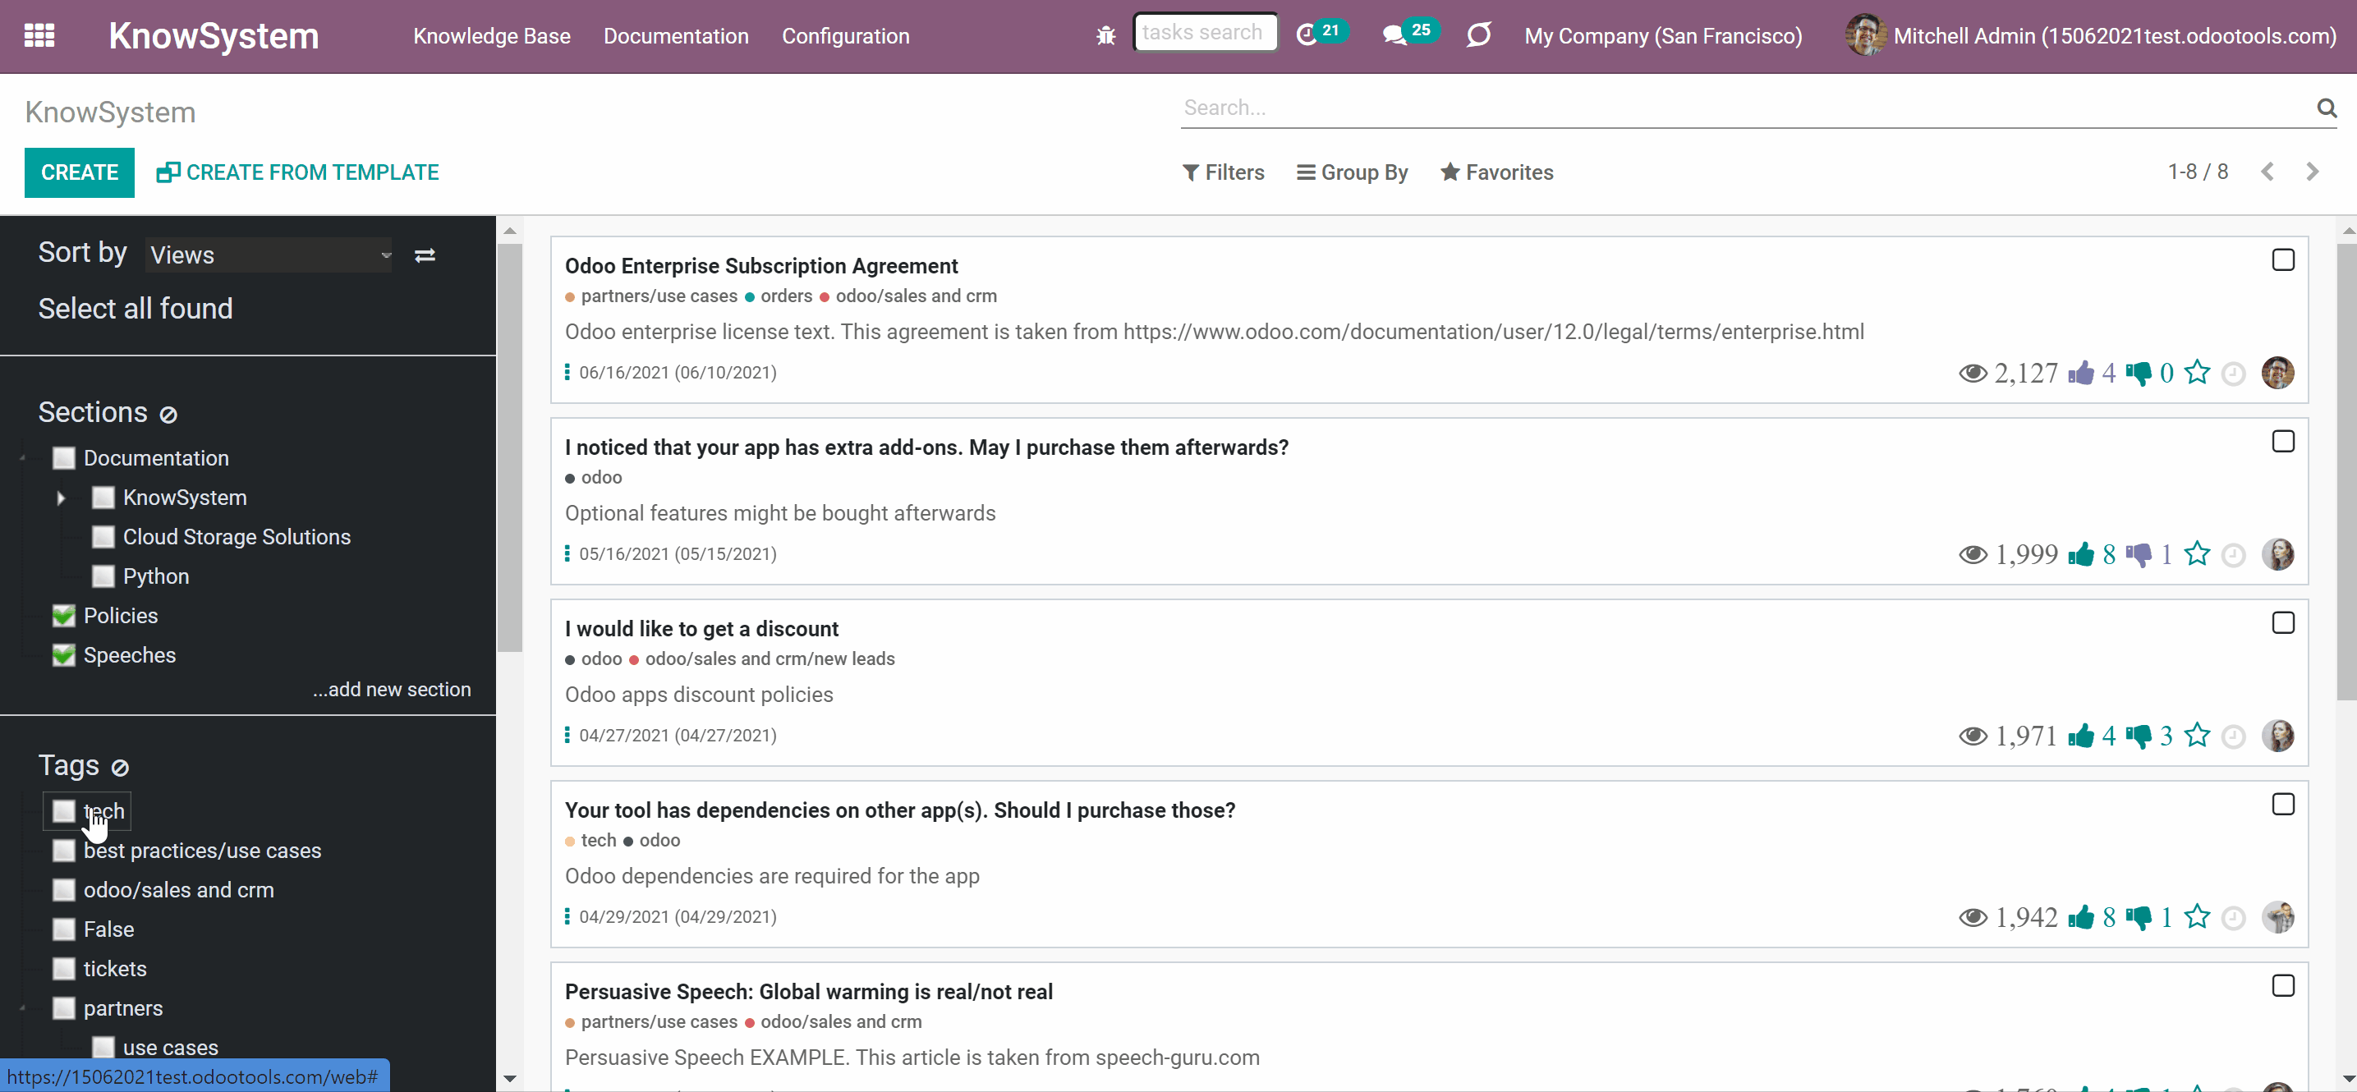Image resolution: width=2357 pixels, height=1092 pixels.
Task: Star the 'I would like to get a discount' article
Action: point(2197,734)
